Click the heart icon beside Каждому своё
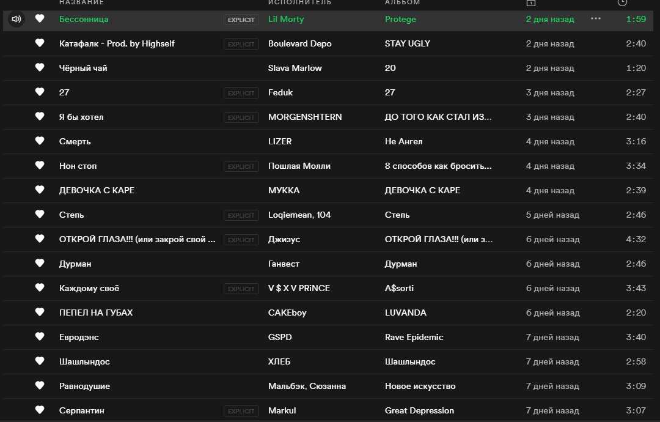 (x=40, y=287)
